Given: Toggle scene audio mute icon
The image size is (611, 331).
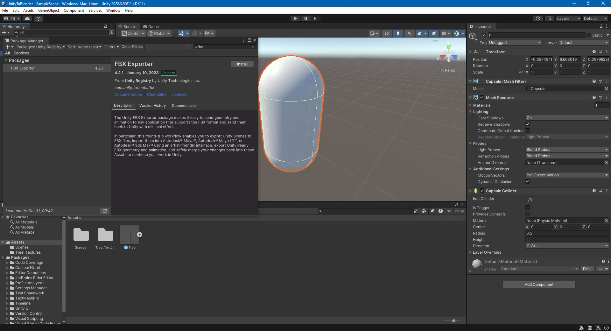Looking at the screenshot, I should [410, 33].
